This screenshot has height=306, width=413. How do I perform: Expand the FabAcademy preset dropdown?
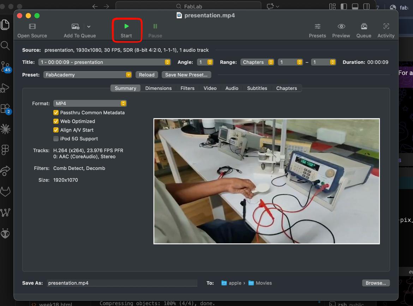(88, 75)
